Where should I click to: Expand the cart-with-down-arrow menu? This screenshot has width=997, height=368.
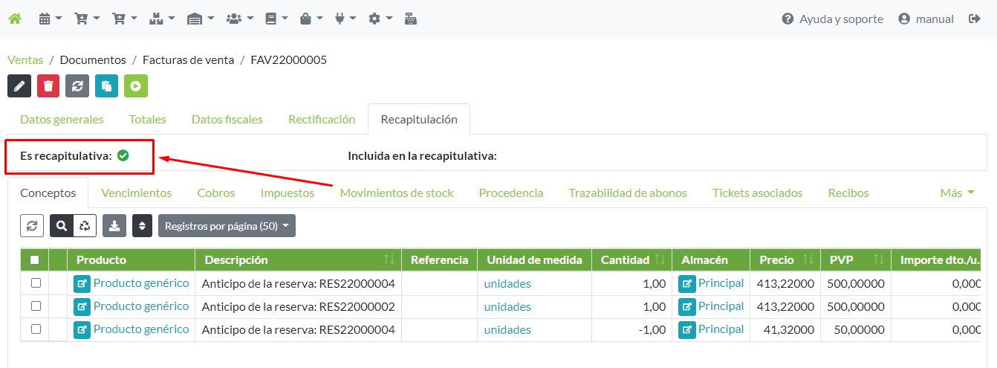pos(87,19)
